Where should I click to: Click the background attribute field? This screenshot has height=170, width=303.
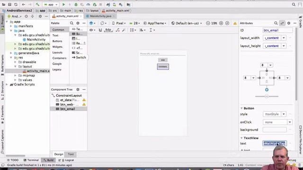275,130
